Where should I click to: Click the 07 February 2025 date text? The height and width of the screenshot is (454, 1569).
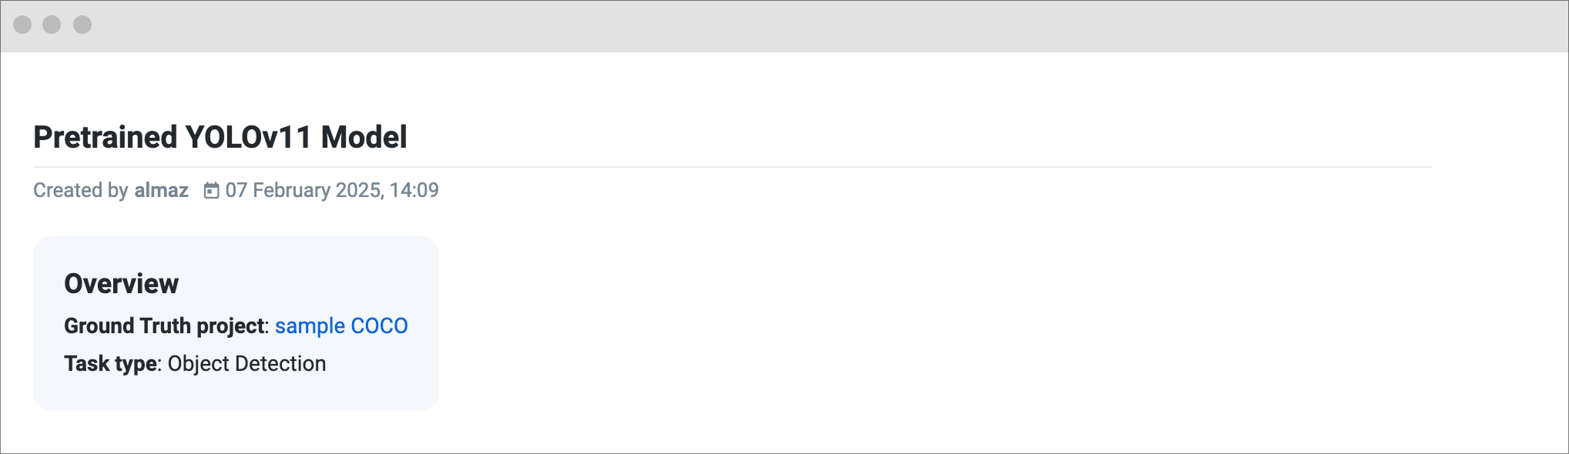(x=304, y=190)
